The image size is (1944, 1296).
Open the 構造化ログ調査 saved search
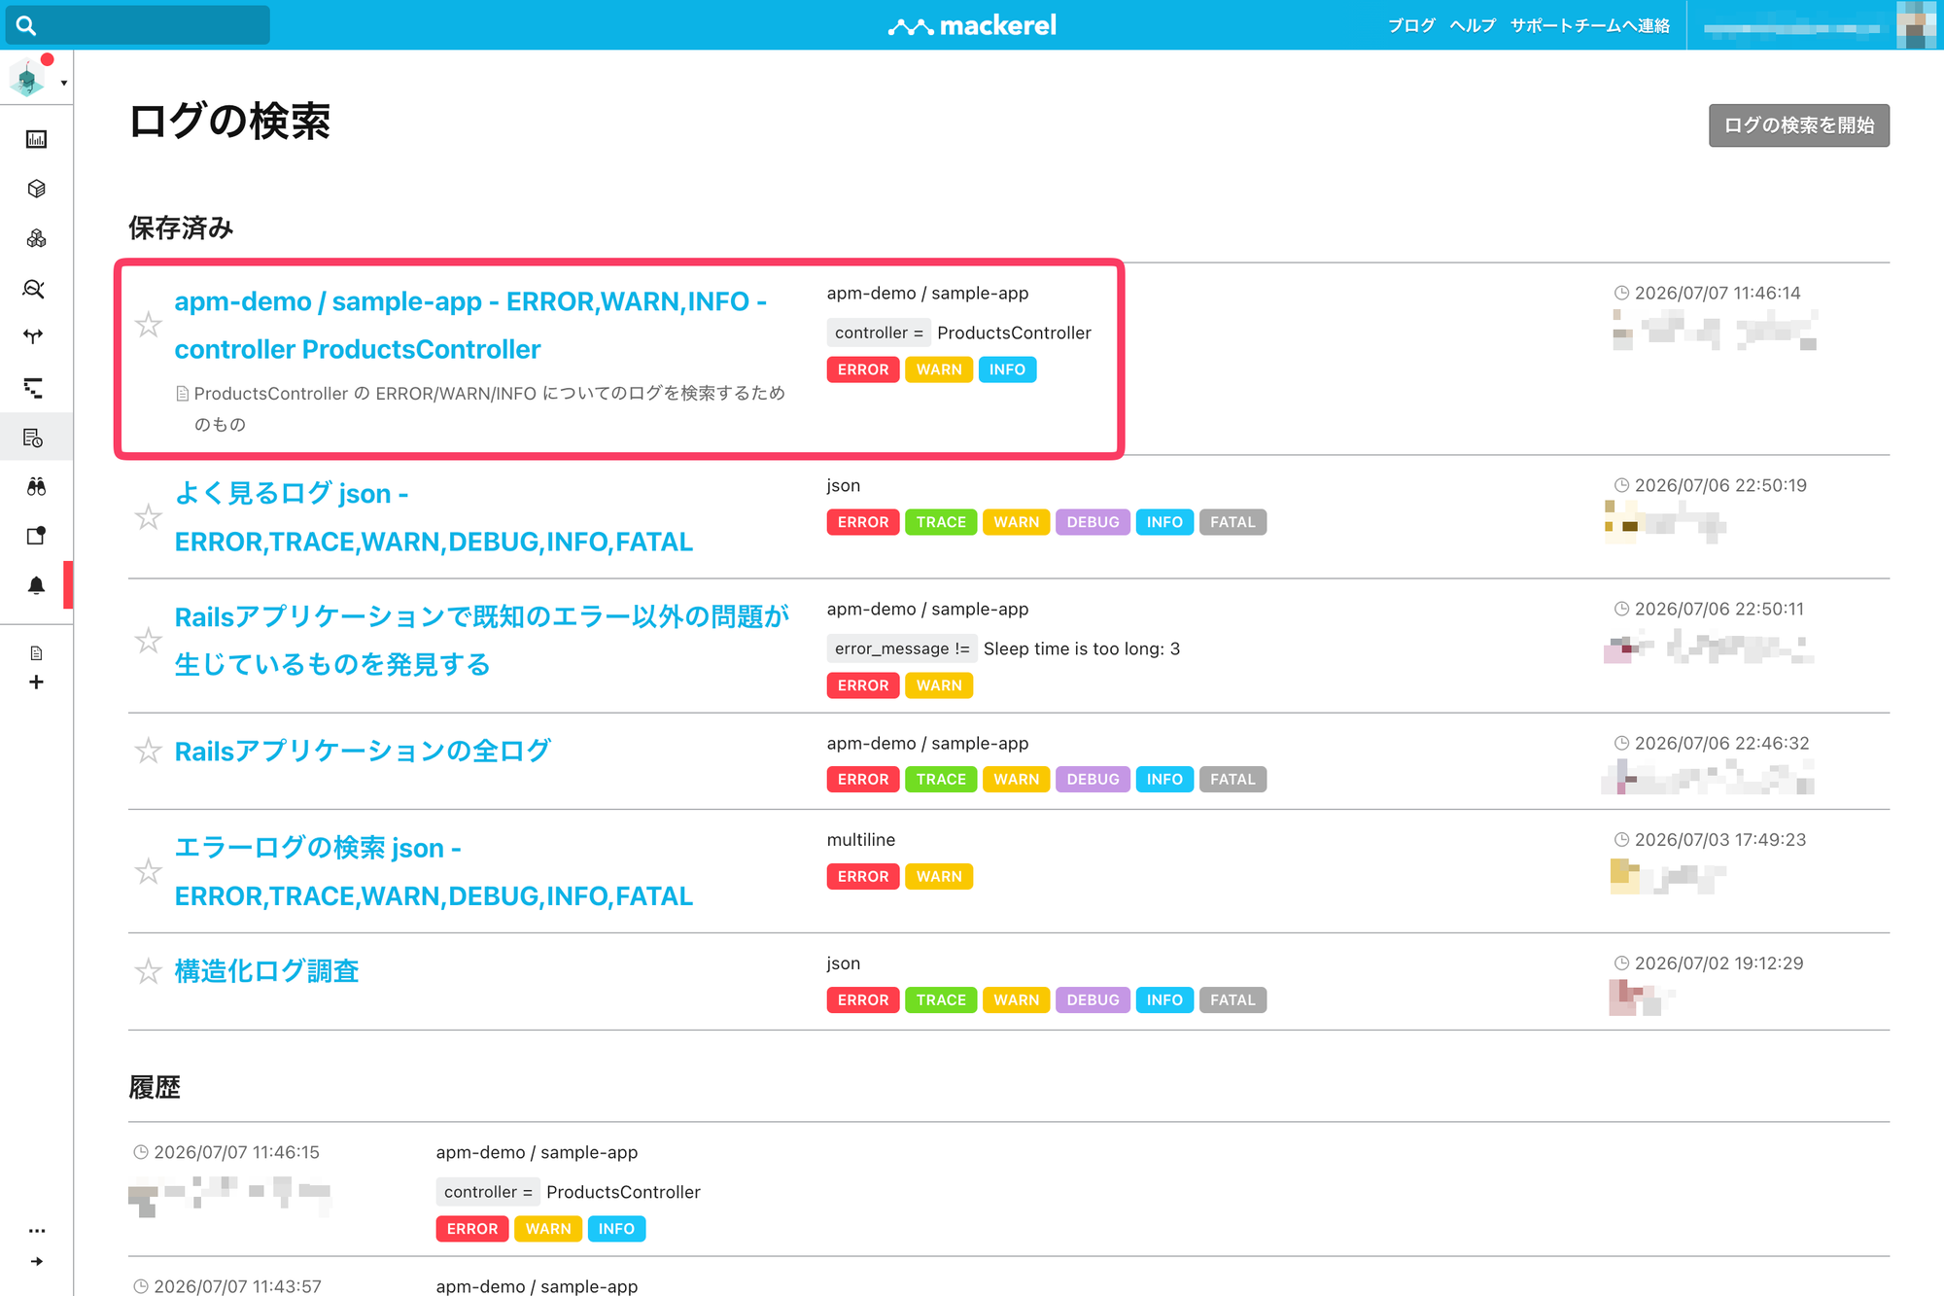click(x=267, y=971)
